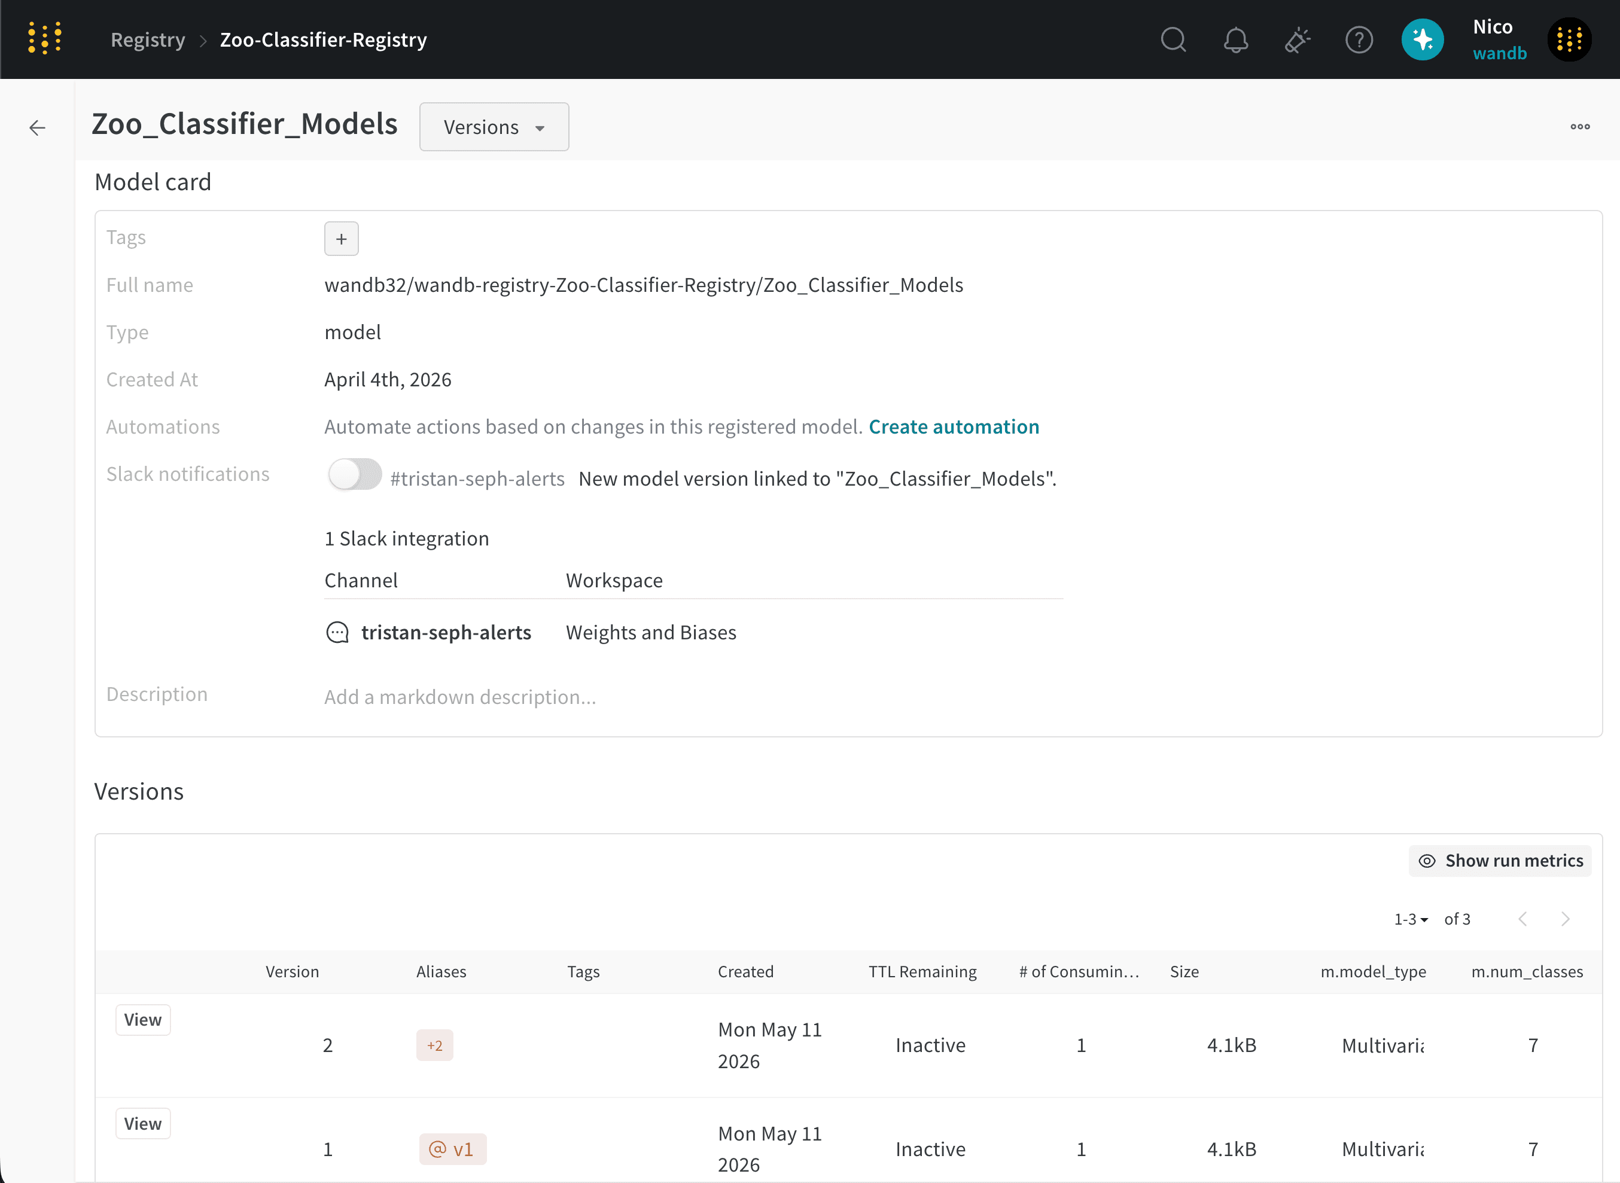Click Inactive TTL cell for version 2
The width and height of the screenshot is (1620, 1183).
(930, 1045)
